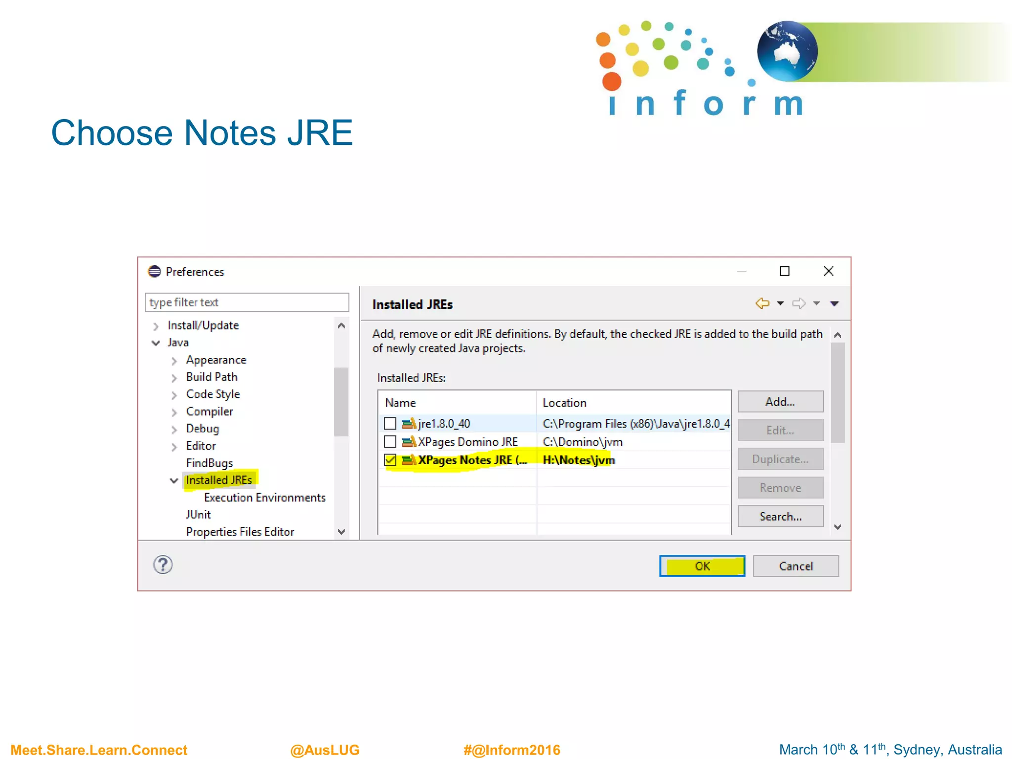Click the Eclipse Preferences title icon
Screen dimensions: 1012x759
(x=155, y=271)
